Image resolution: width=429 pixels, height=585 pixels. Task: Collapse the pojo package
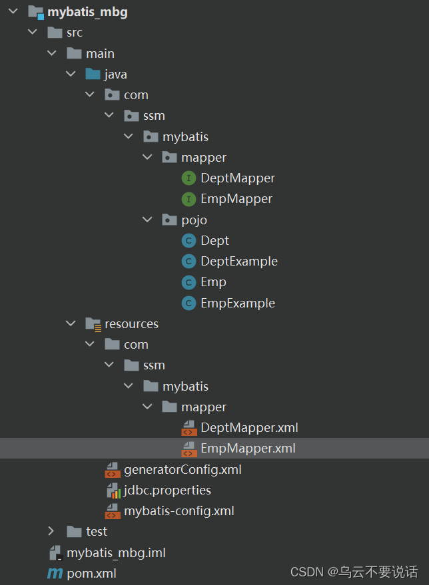[x=147, y=220]
